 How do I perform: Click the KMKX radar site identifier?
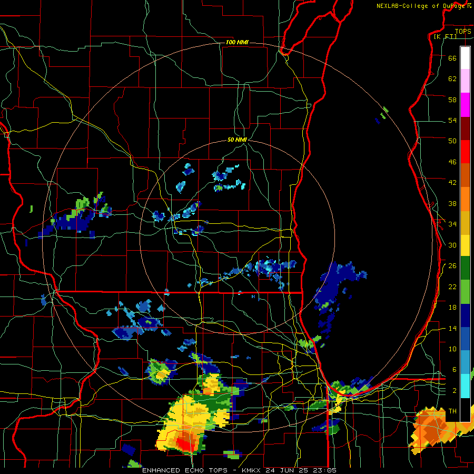tap(252, 470)
